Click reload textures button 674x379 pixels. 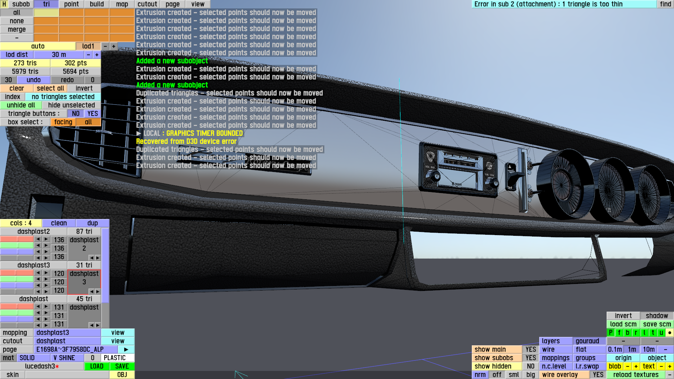[635, 375]
